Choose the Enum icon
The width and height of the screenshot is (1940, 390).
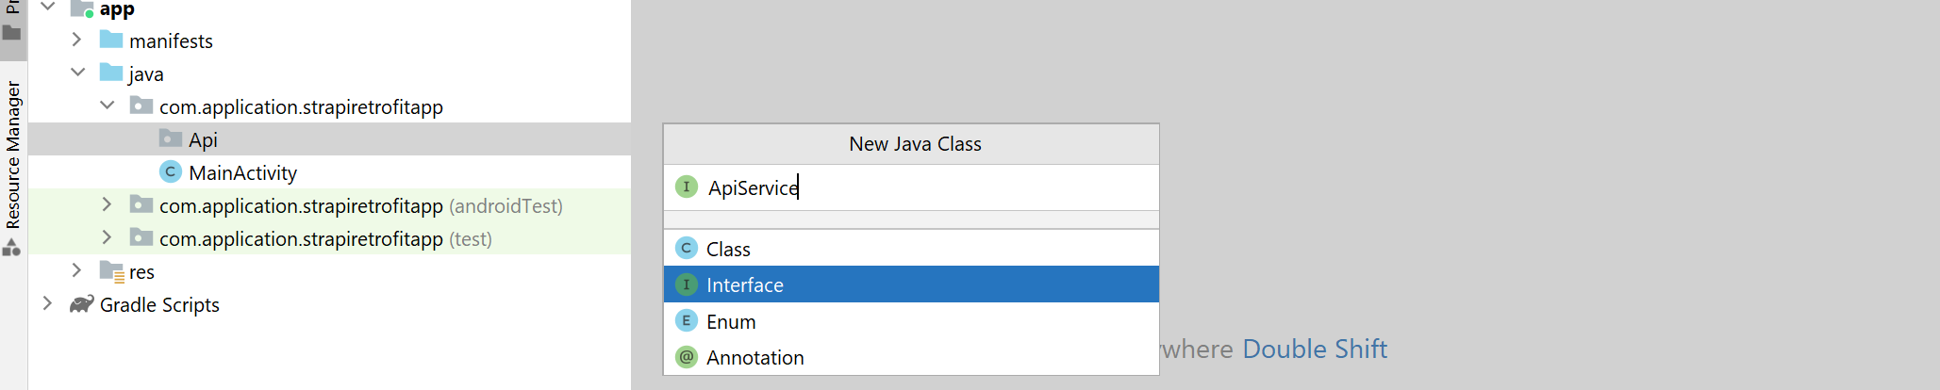(687, 321)
